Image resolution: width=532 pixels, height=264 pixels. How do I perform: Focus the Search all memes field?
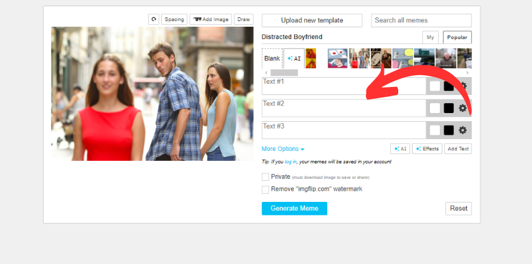(421, 20)
